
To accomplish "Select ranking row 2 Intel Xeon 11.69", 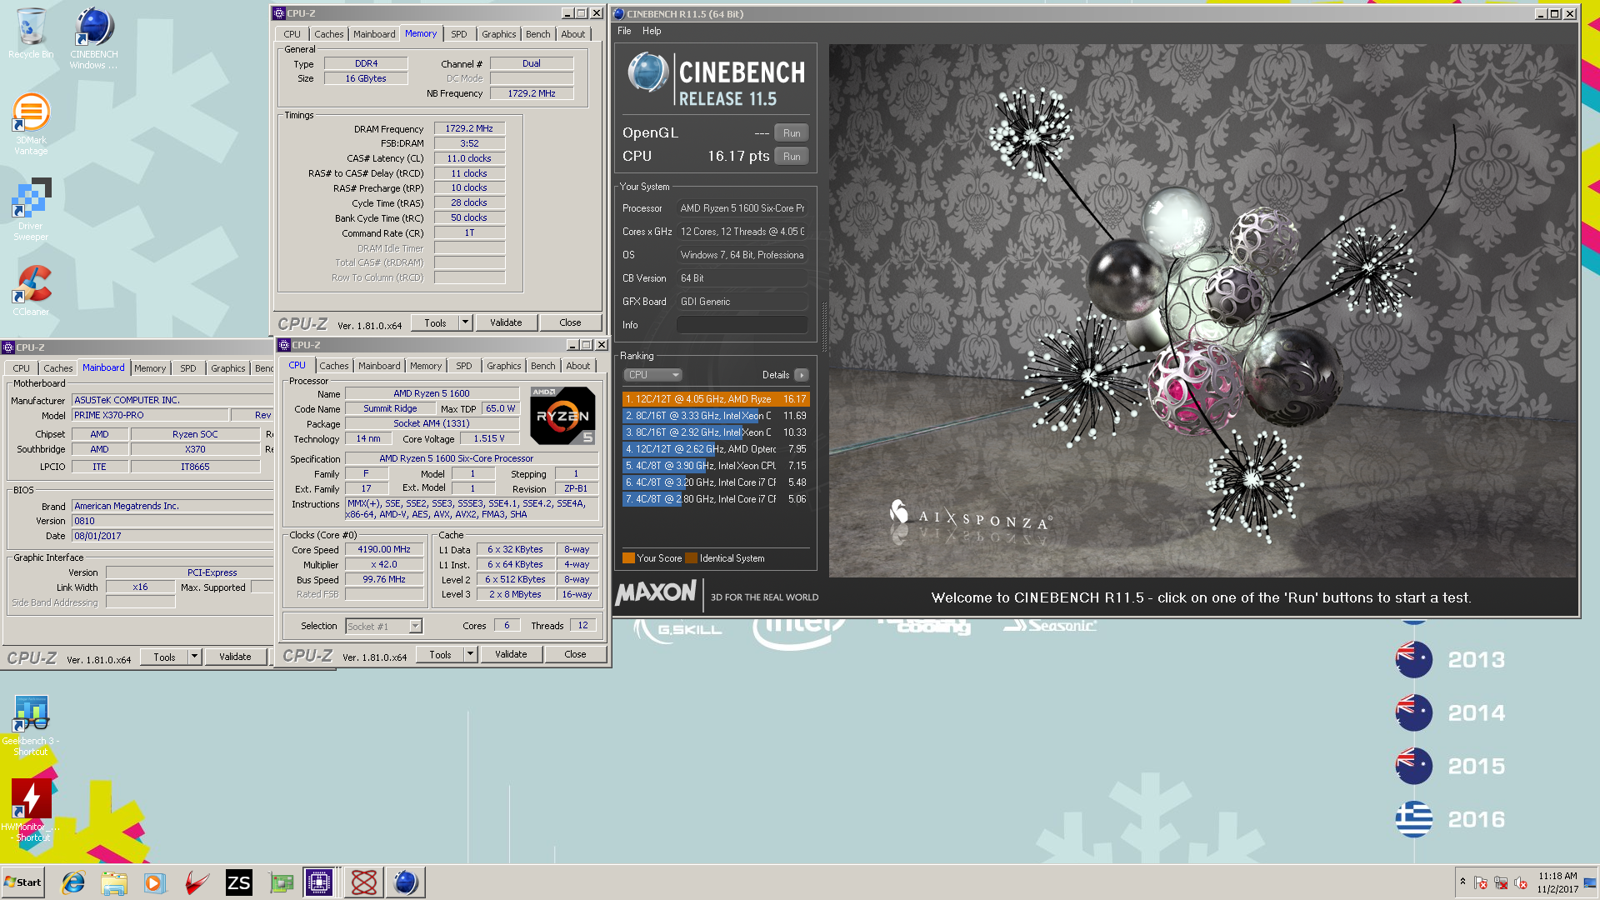I will pyautogui.click(x=716, y=416).
